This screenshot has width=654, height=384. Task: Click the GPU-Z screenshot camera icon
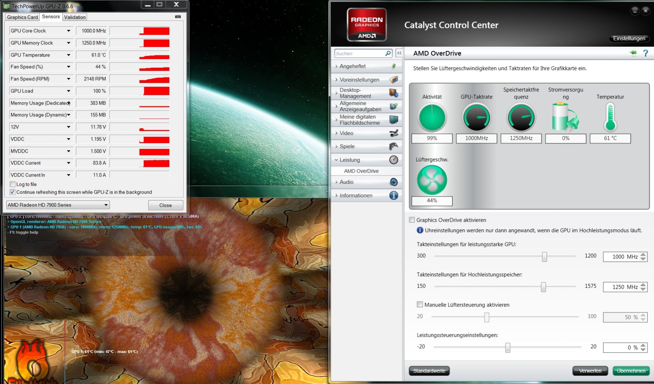[178, 17]
